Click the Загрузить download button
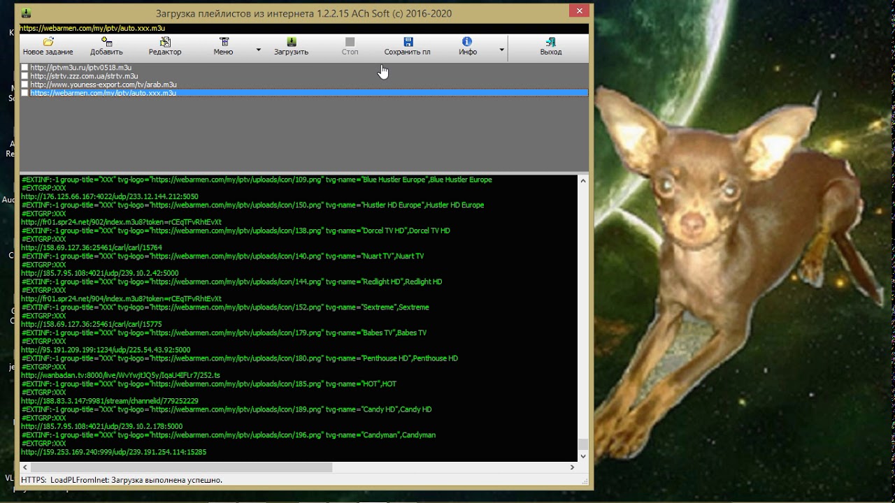Image resolution: width=895 pixels, height=503 pixels. coord(291,47)
